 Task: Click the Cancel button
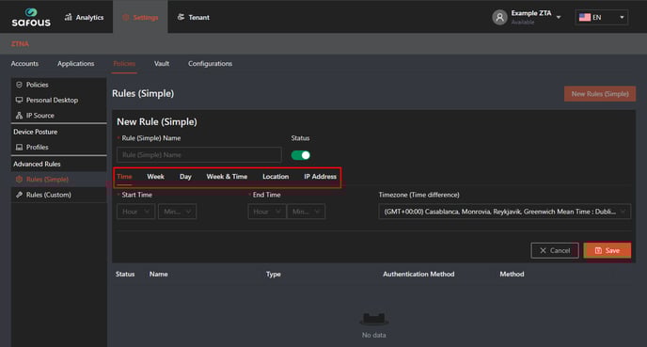[x=555, y=250]
